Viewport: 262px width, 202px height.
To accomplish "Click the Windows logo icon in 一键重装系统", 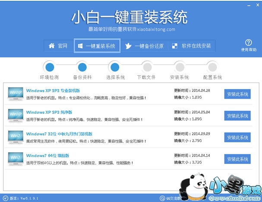I will tap(80, 46).
